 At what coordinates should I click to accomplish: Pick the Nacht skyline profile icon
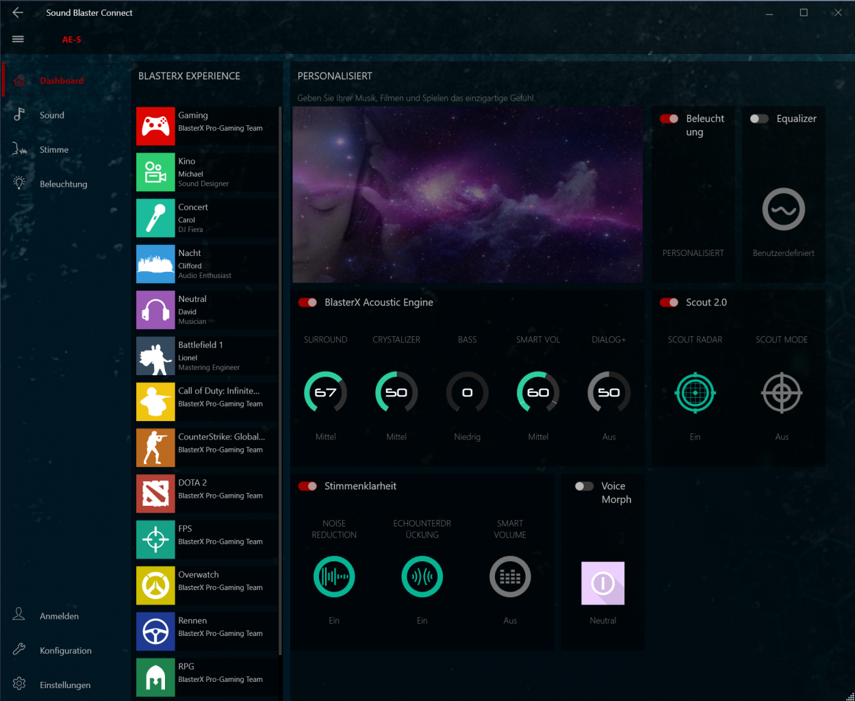click(x=155, y=264)
